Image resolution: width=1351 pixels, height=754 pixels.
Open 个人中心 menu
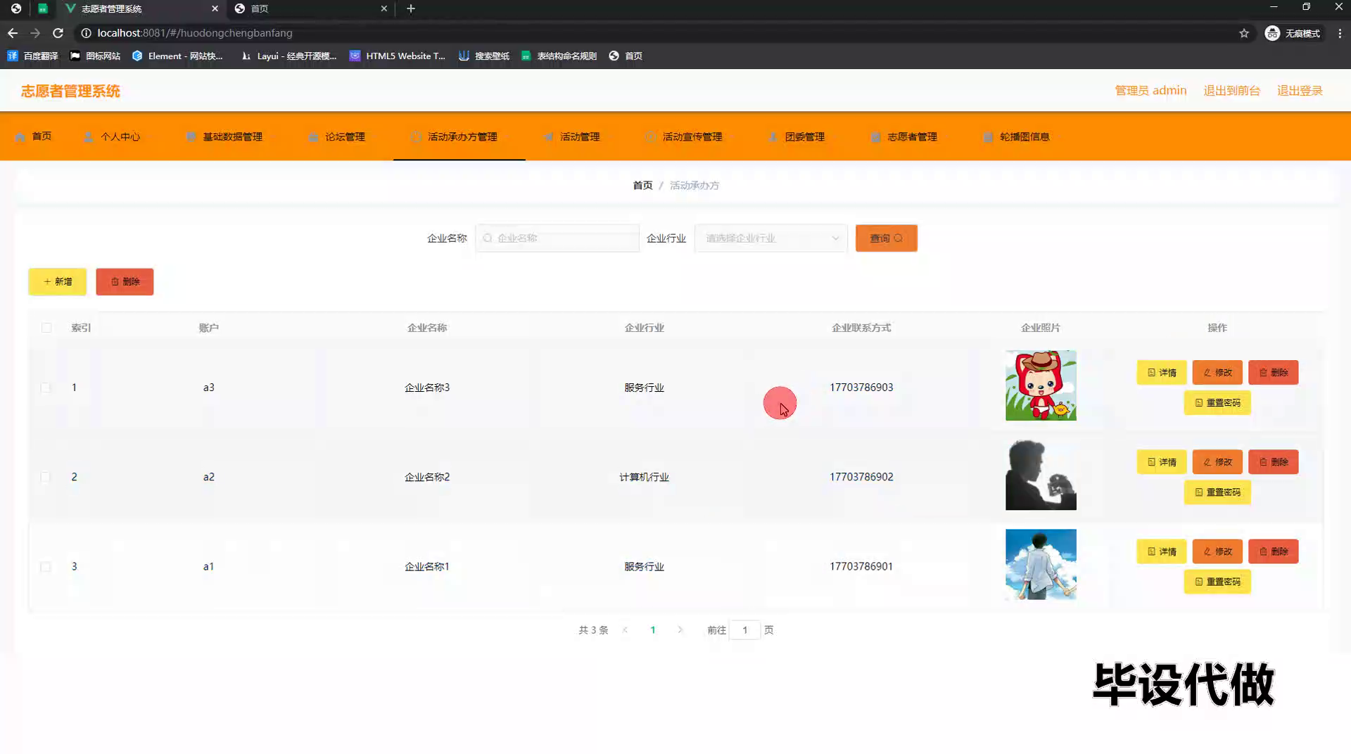click(x=112, y=136)
